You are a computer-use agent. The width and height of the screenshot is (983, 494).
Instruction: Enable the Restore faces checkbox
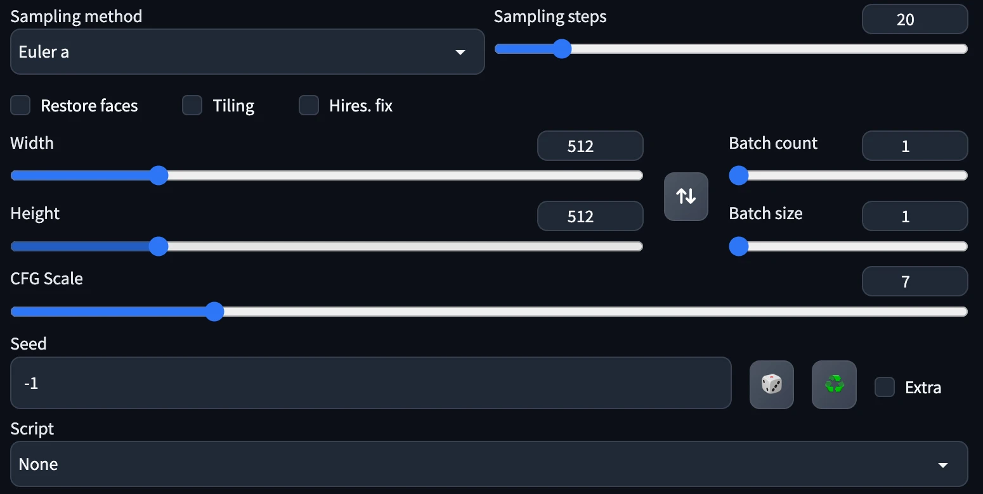20,105
